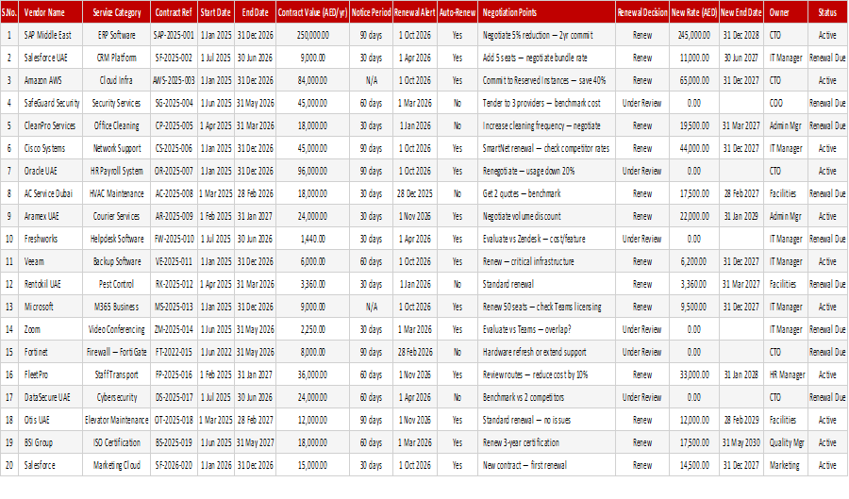Click the AC Service Dubai vendor cell
Image resolution: width=849 pixels, height=499 pixels.
tap(50, 193)
